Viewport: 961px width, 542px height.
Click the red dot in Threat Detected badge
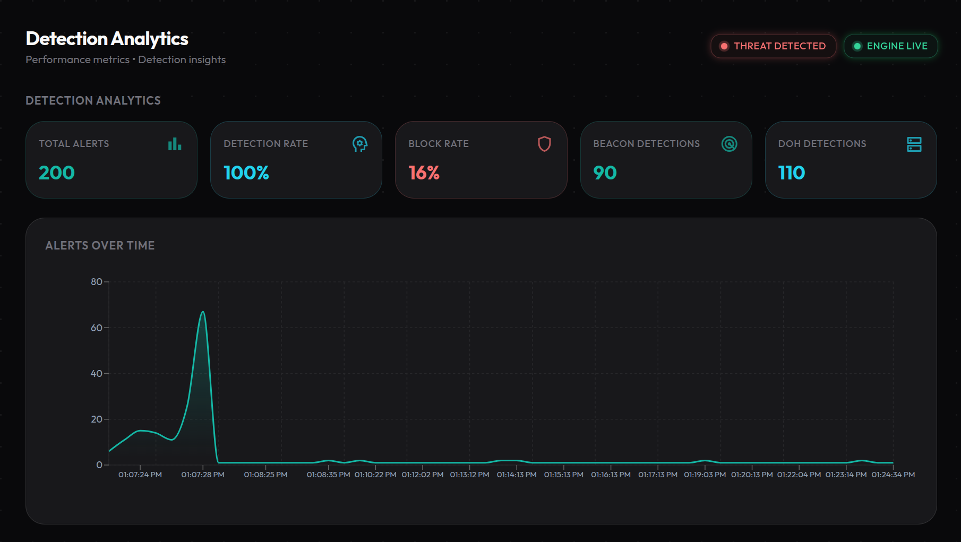[724, 46]
